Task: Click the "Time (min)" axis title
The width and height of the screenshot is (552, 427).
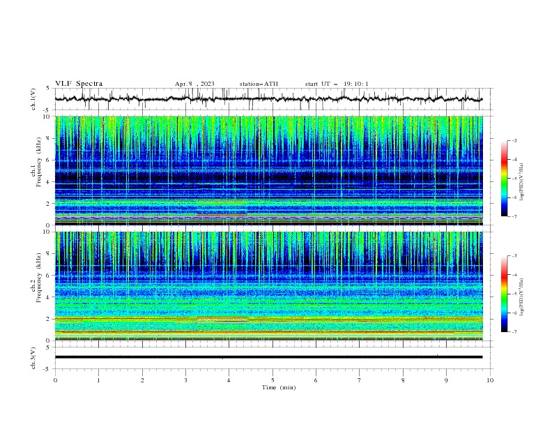Action: point(279,387)
